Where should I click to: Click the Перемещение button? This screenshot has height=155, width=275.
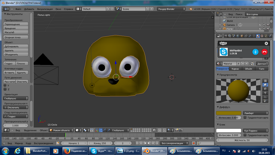(x=15, y=24)
